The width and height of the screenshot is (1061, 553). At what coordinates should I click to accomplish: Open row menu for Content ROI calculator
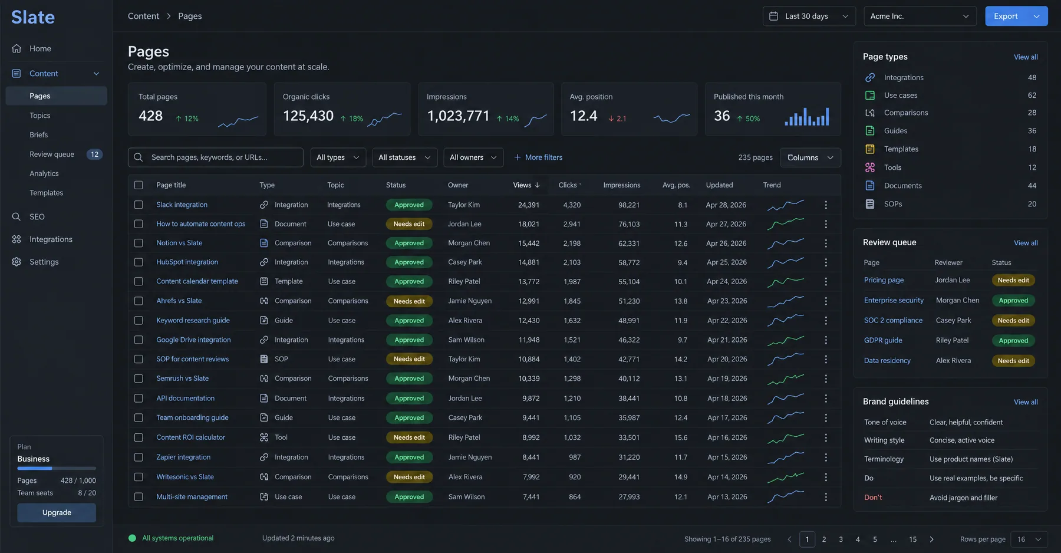point(826,437)
